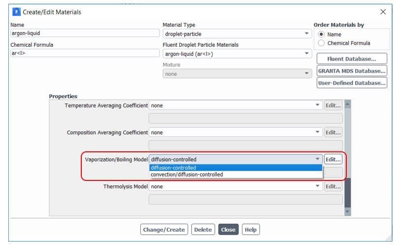Open the Help button

click(250, 230)
